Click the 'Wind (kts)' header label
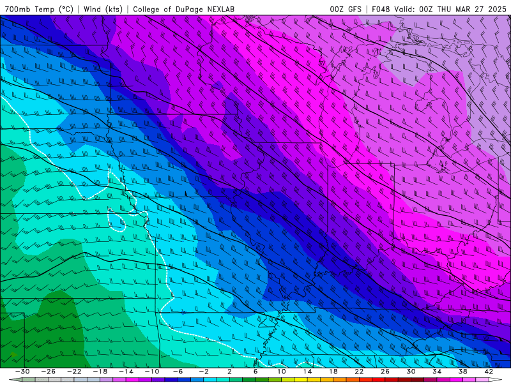Image resolution: width=511 pixels, height=383 pixels. (x=103, y=9)
